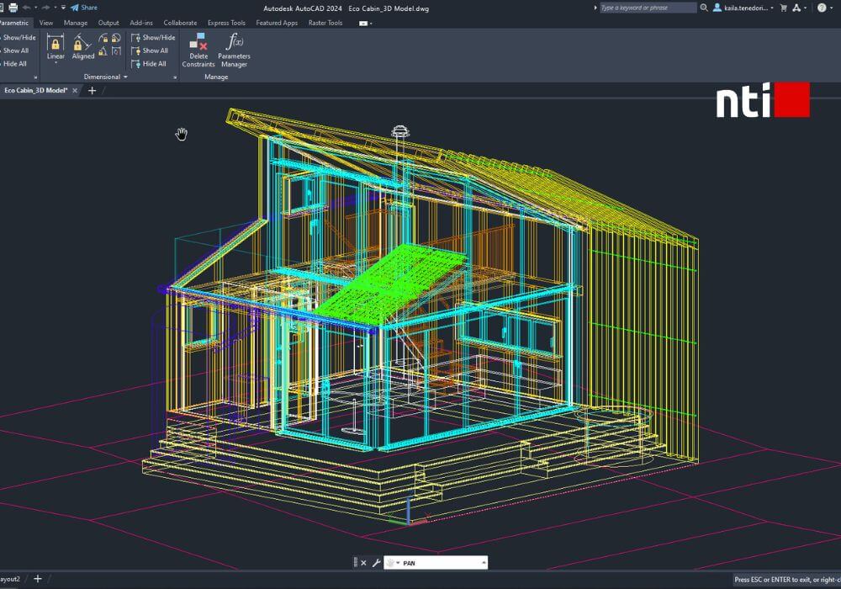Close the Eco Cabin_3D Model file tab
This screenshot has height=589, width=841.
pyautogui.click(x=75, y=90)
